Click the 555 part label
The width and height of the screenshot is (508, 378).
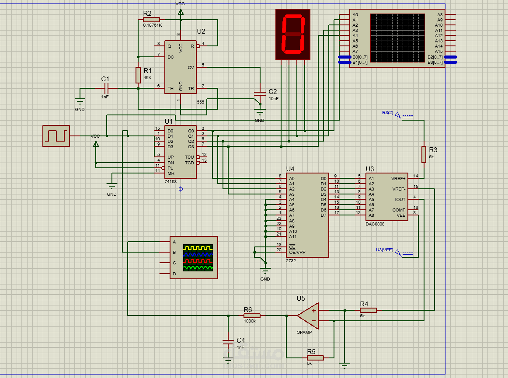coord(201,102)
